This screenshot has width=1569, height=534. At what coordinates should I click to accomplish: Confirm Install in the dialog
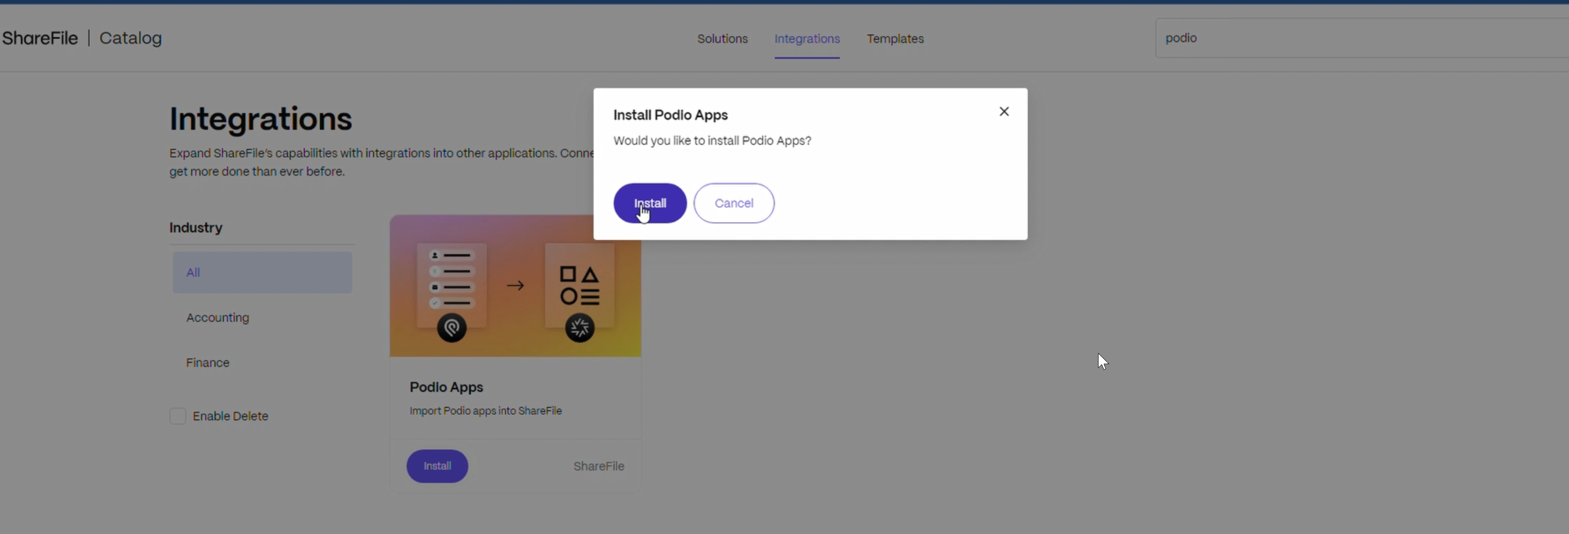tap(650, 203)
